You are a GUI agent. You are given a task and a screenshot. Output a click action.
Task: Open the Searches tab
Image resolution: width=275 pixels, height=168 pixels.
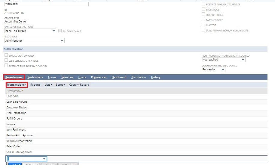[x=67, y=77]
